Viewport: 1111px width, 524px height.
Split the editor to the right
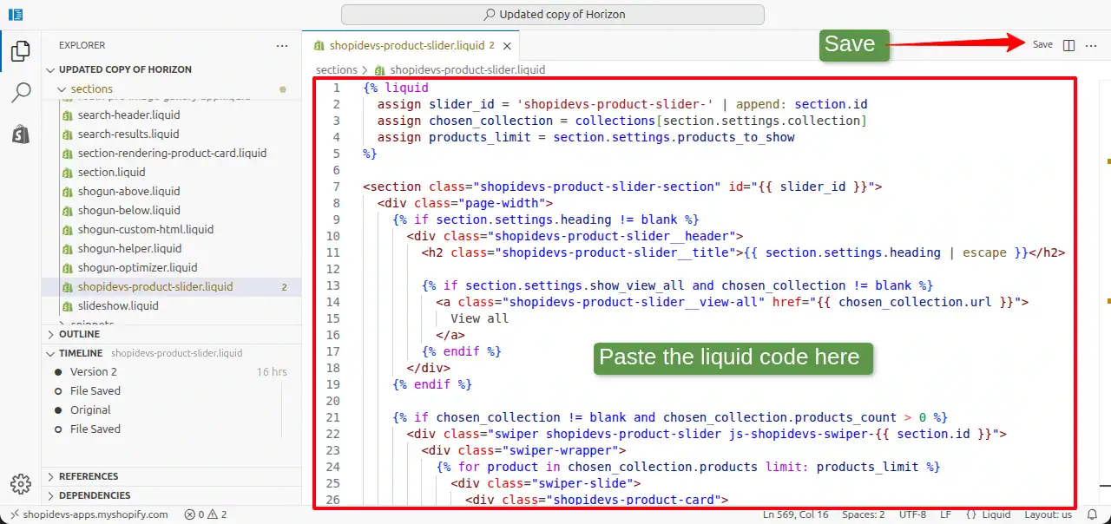pyautogui.click(x=1069, y=45)
